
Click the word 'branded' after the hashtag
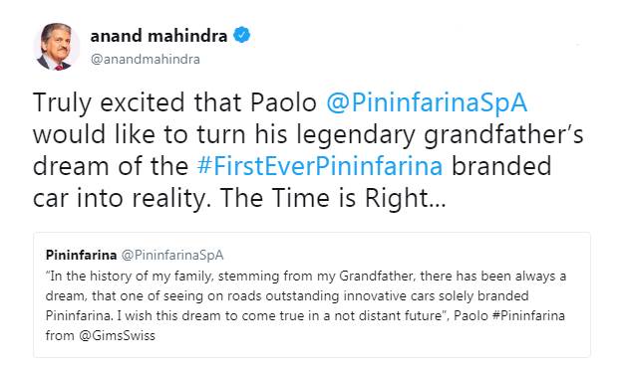[501, 166]
